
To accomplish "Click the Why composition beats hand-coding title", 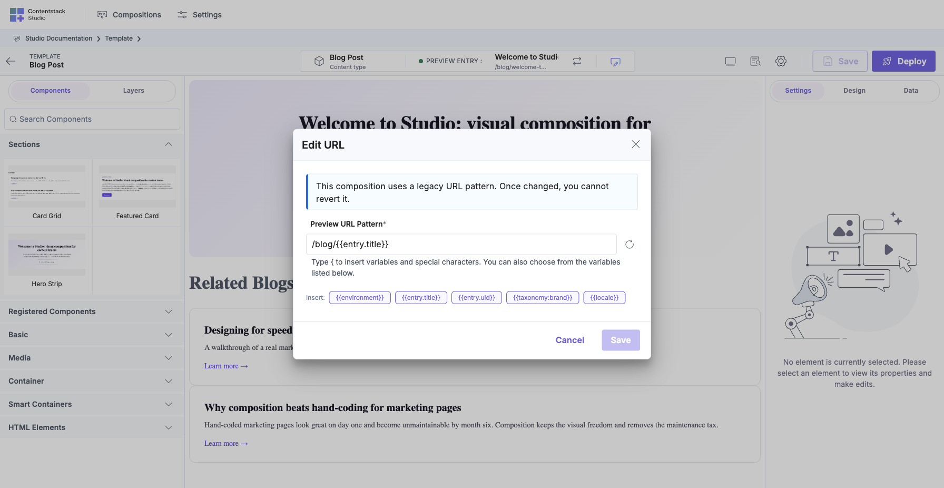I will coord(333,408).
